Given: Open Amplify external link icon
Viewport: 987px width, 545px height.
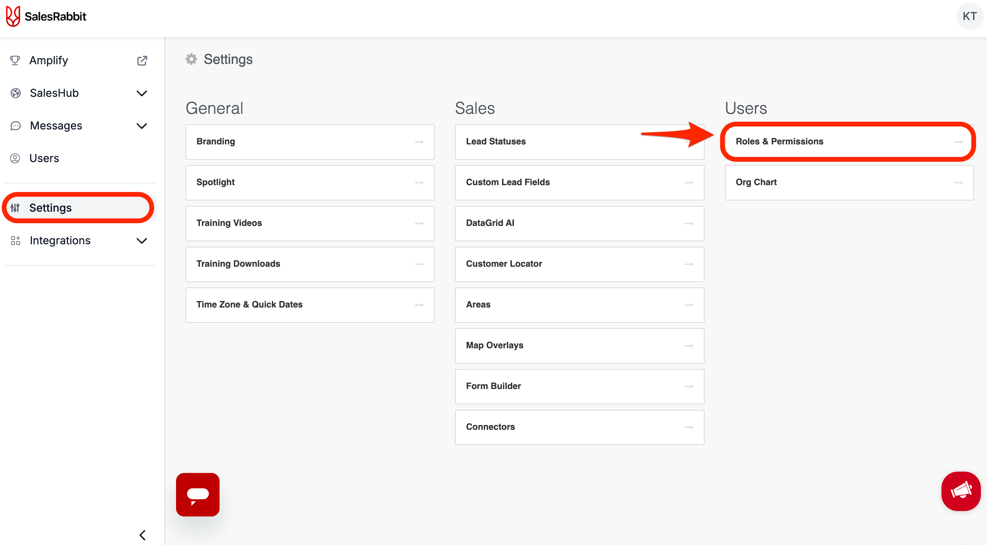Looking at the screenshot, I should tap(142, 60).
